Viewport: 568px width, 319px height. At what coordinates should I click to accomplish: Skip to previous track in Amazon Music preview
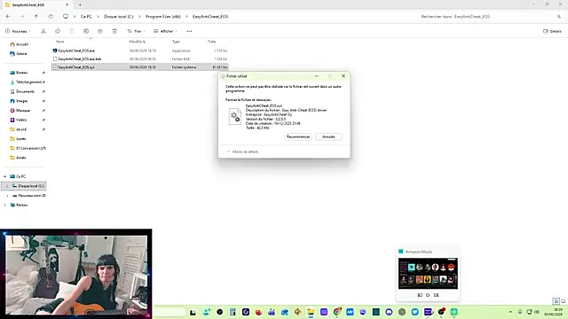coord(420,295)
